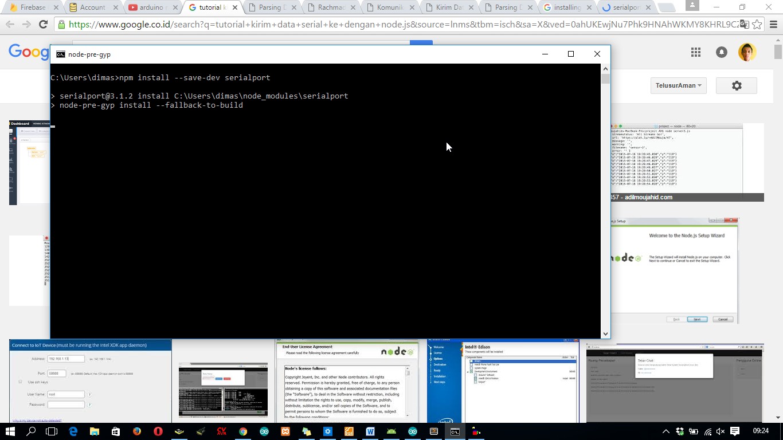Bookmark this page with the star
This screenshot has height=440, width=783.
pos(757,24)
